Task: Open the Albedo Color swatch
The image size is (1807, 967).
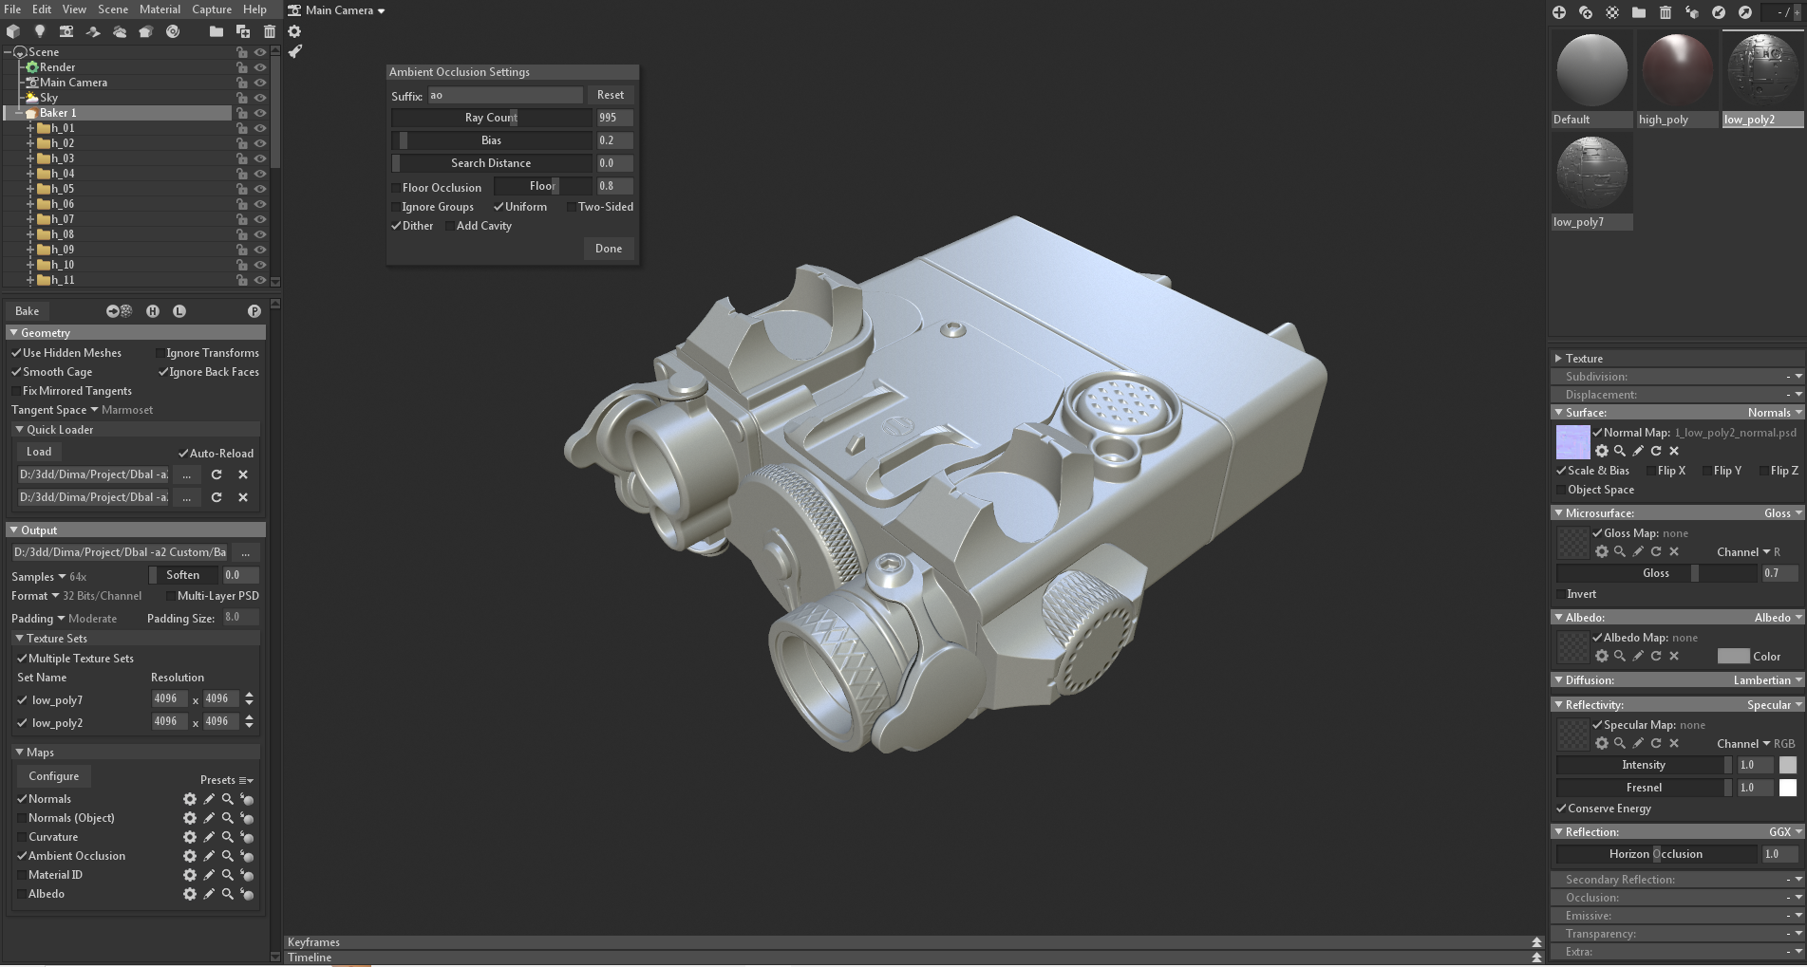Action: (1733, 656)
